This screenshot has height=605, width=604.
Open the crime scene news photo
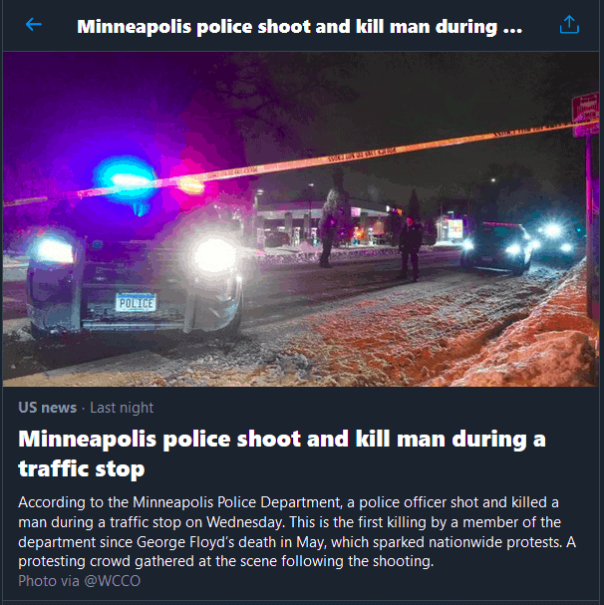tap(301, 219)
